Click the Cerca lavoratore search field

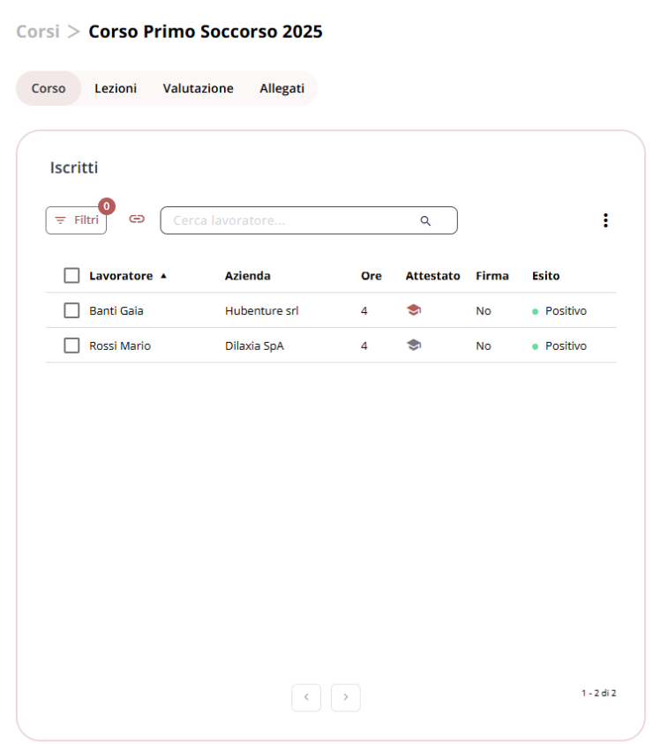(309, 220)
